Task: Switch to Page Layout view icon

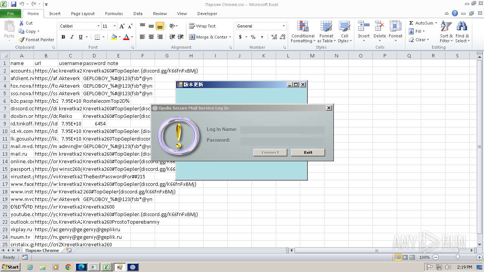Action: [x=405, y=257]
